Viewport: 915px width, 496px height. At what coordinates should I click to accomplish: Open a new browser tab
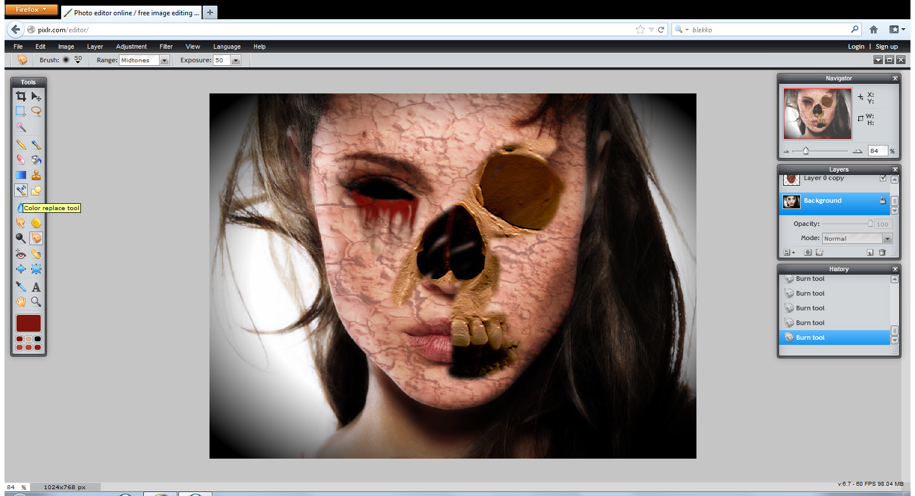(x=210, y=12)
